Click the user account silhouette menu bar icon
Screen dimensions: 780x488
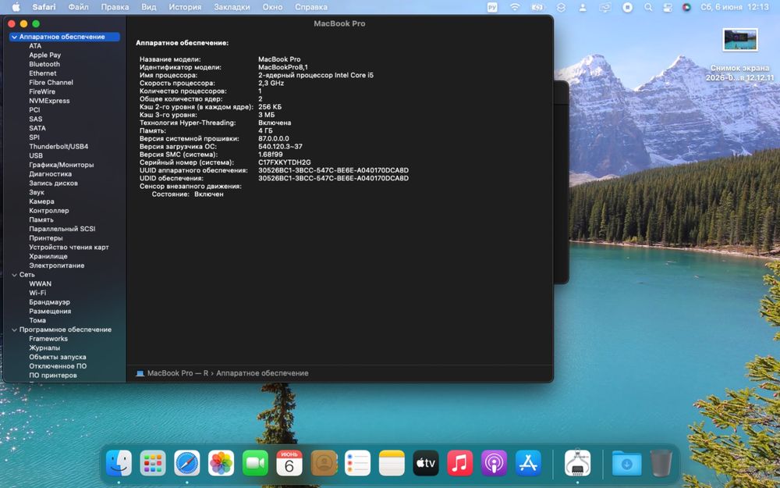(583, 7)
